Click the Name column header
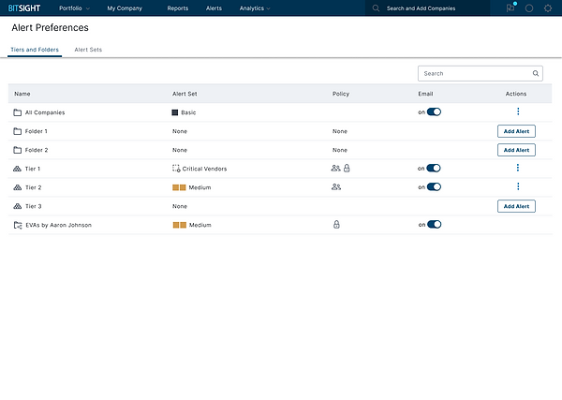Viewport: 562px width, 400px height. tap(22, 94)
